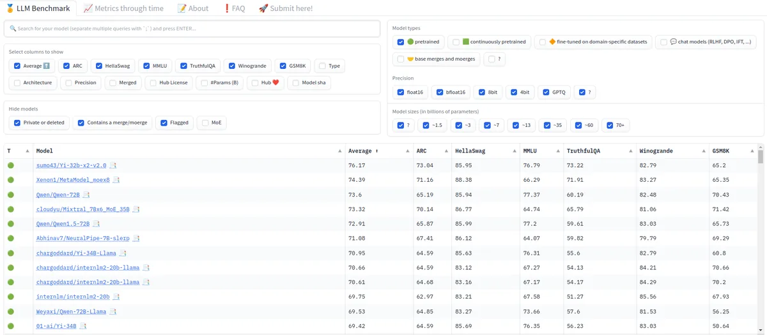Viewport: 767px width, 335px height.
Task: Open sumo43/Yi-32b-x2-v2.0 model link
Action: (x=71, y=165)
